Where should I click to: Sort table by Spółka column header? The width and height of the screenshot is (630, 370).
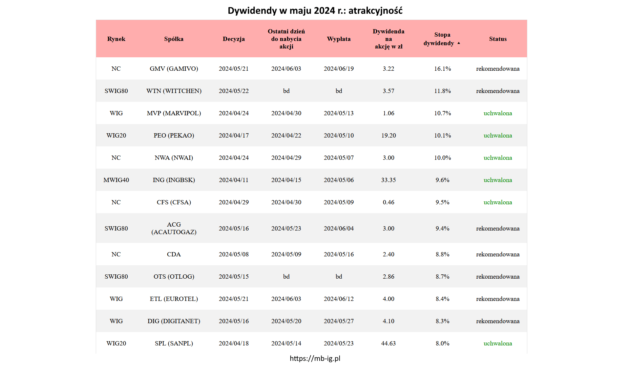click(x=174, y=39)
